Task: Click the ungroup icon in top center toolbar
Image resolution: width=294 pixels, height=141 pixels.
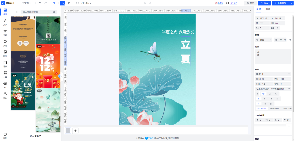Action: [x=150, y=3]
